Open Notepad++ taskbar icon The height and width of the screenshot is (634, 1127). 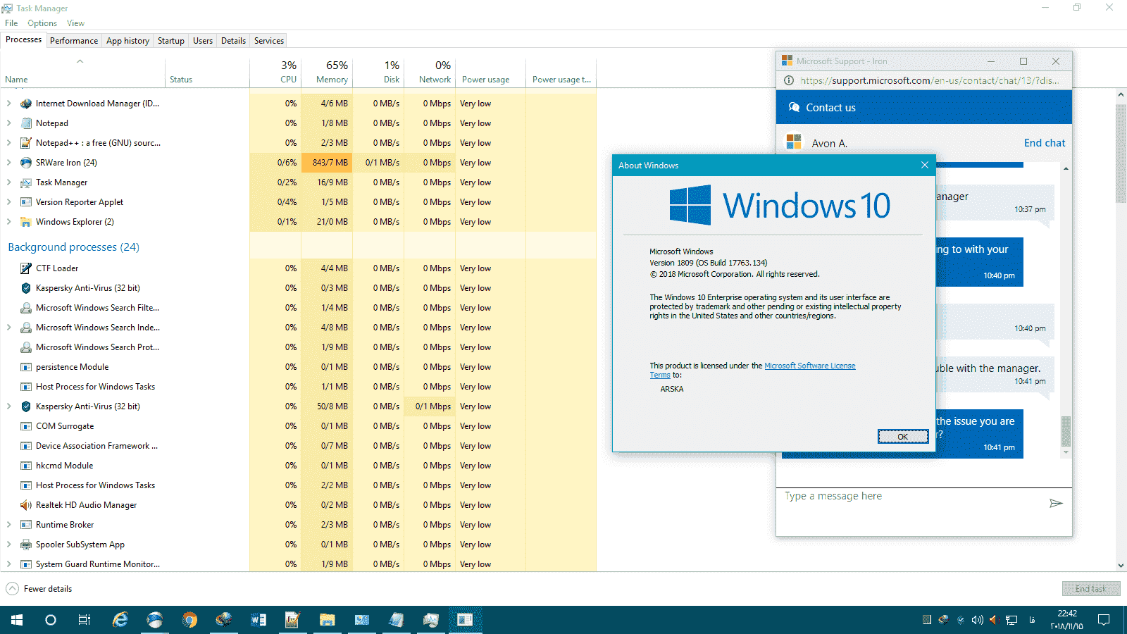click(x=292, y=620)
